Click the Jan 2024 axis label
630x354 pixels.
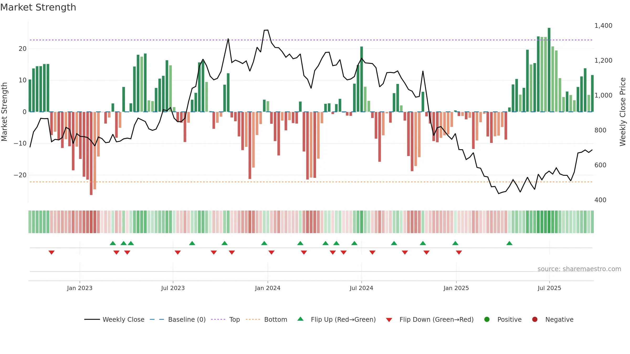(267, 288)
